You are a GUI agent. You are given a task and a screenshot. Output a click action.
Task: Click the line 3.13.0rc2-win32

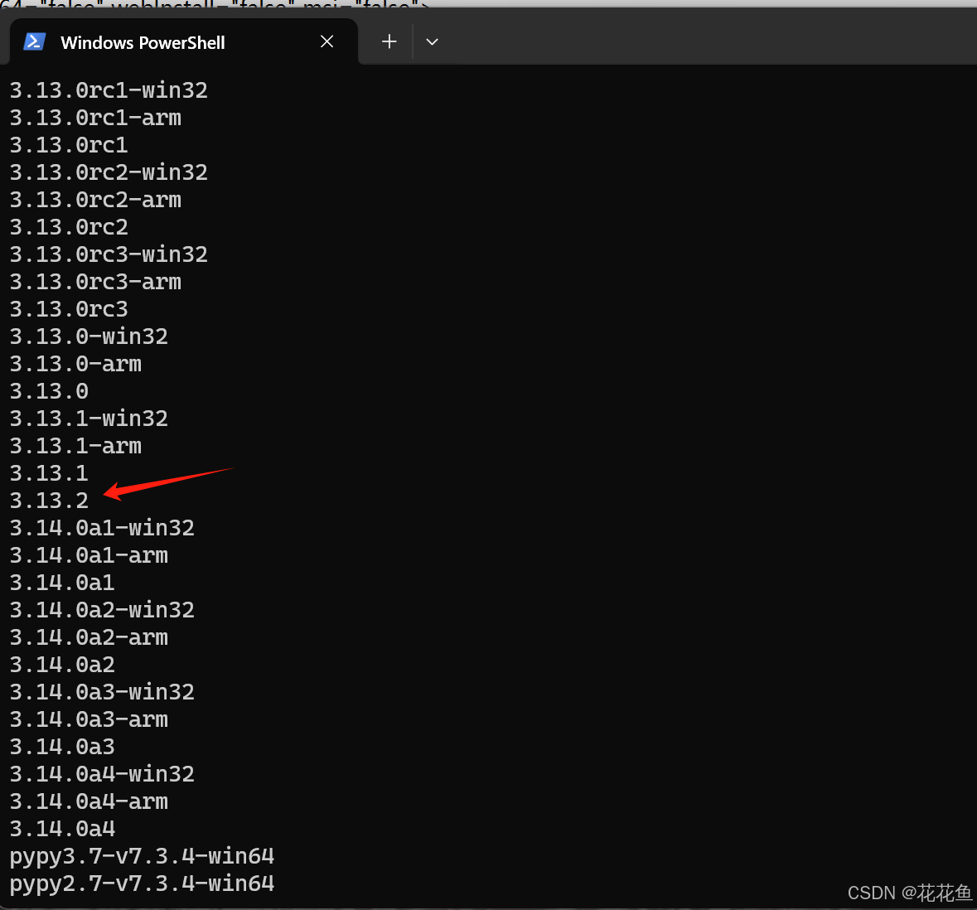pos(109,172)
